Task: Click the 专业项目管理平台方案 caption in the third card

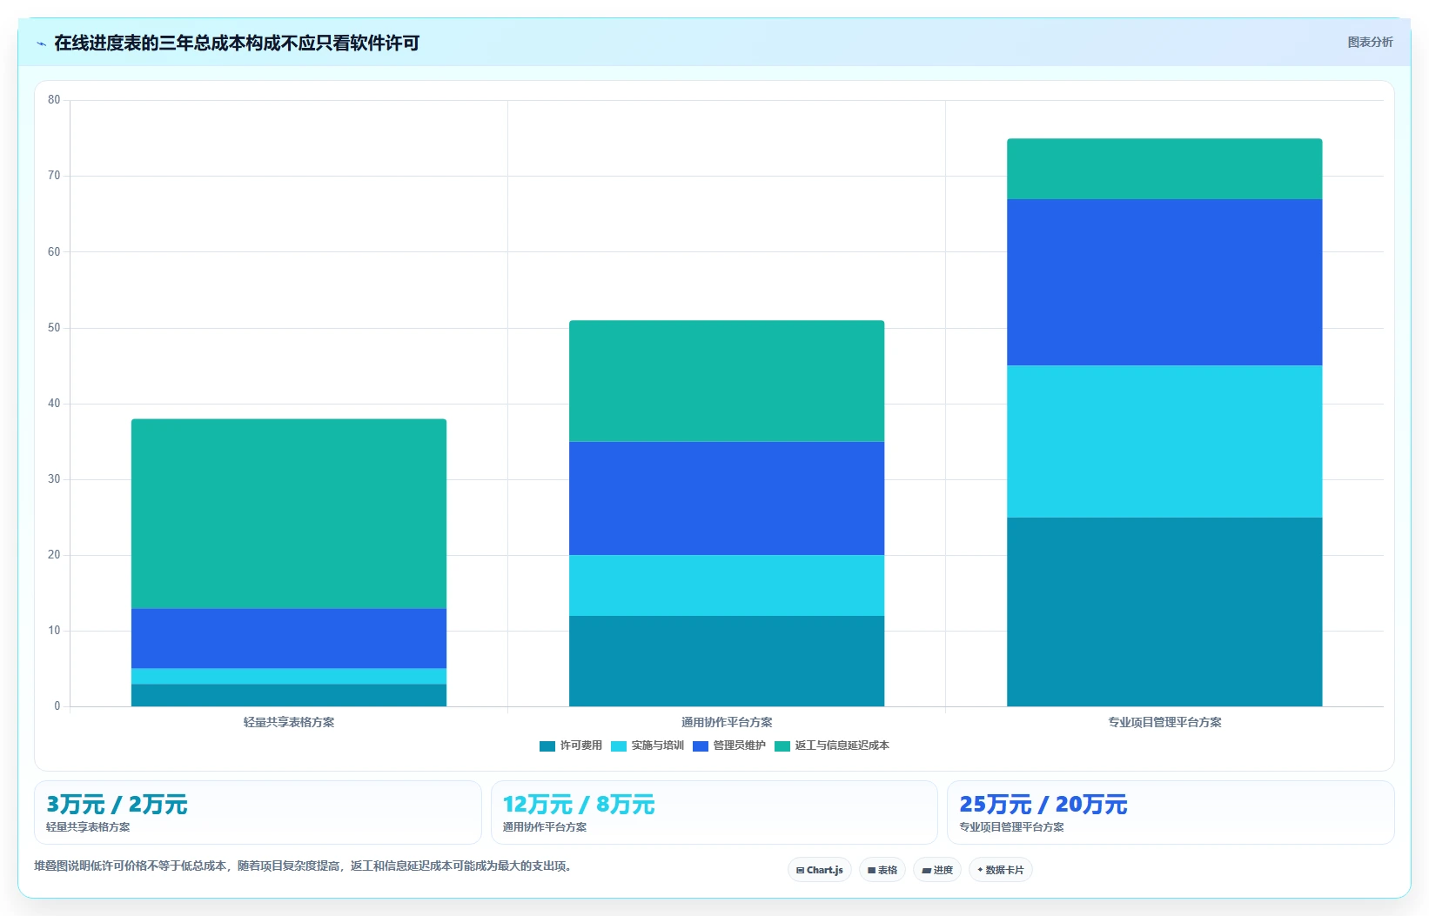Action: 1011,827
